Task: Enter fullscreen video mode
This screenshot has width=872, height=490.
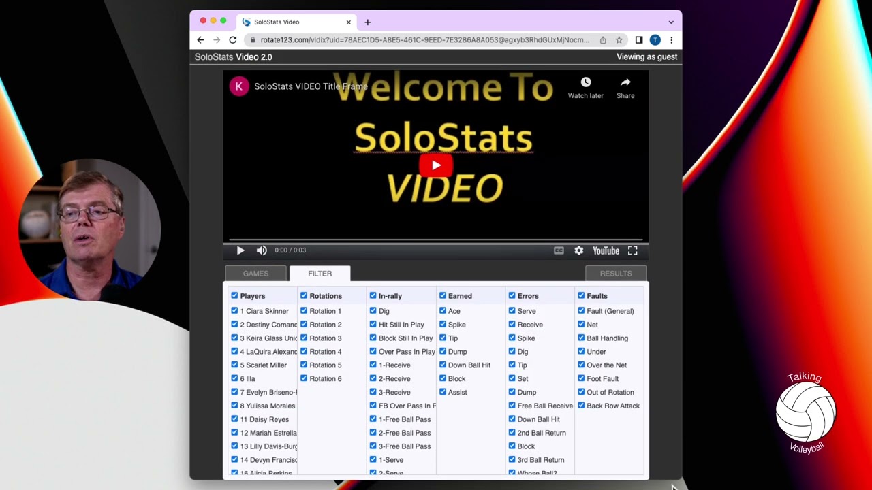Action: coord(633,250)
